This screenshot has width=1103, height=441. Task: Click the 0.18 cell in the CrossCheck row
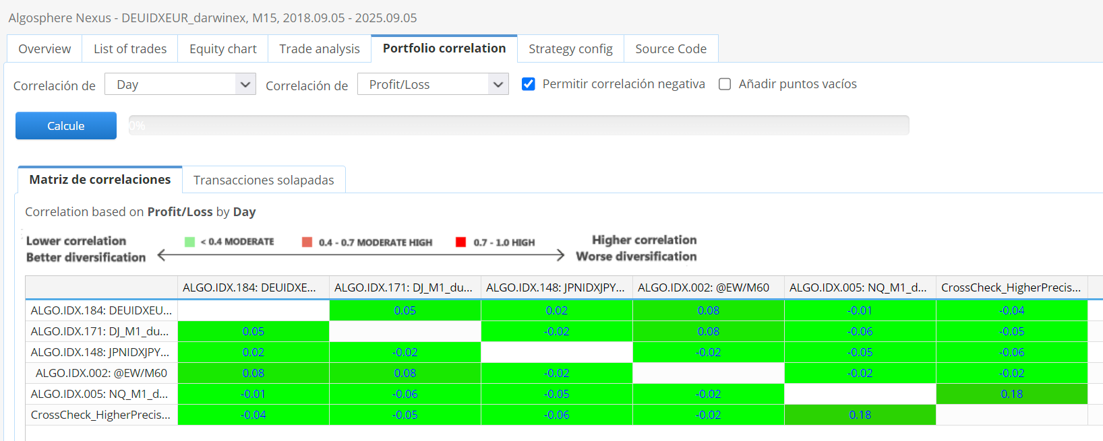coord(860,415)
